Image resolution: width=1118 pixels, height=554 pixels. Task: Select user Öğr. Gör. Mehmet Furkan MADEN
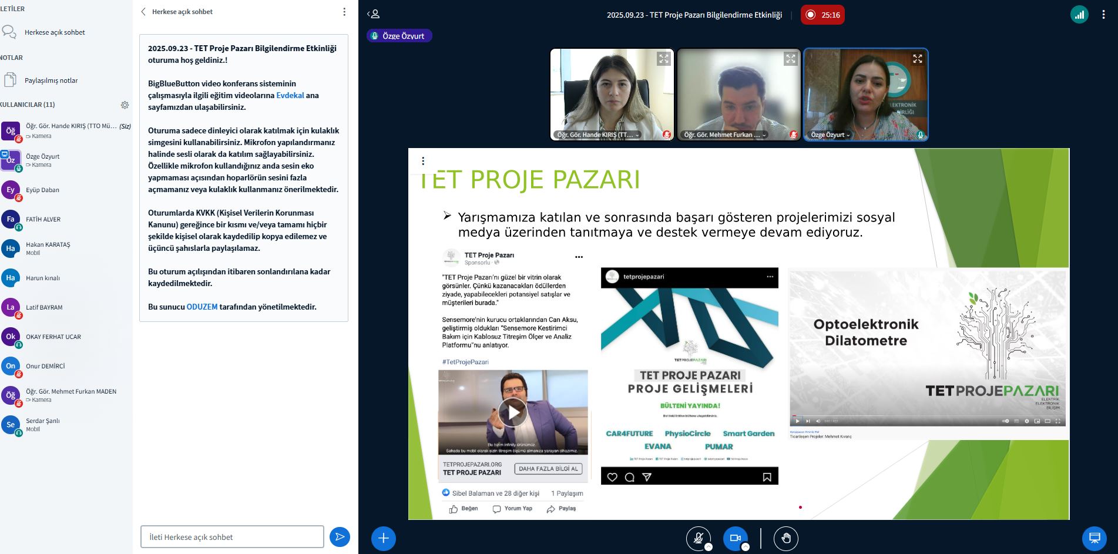click(x=66, y=395)
